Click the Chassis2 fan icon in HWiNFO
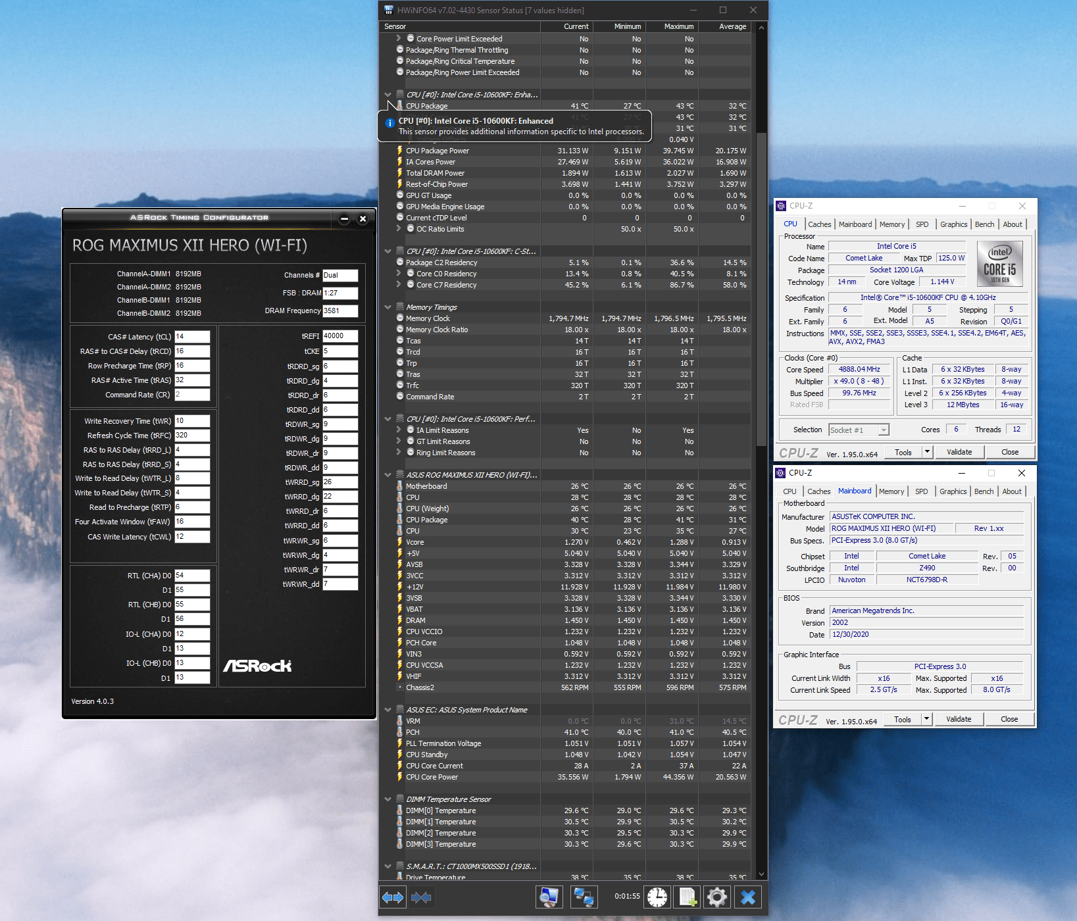The width and height of the screenshot is (1077, 921). click(399, 687)
